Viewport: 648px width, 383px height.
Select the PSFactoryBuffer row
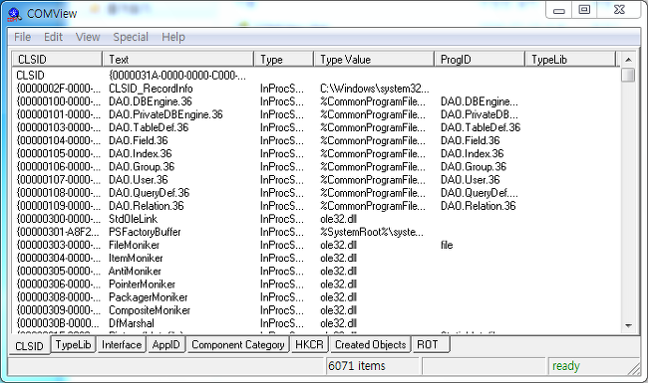tap(316, 232)
